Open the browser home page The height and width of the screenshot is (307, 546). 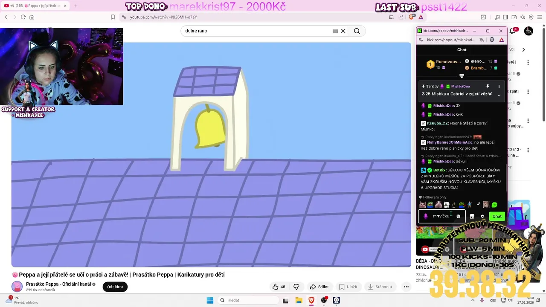tap(32, 17)
